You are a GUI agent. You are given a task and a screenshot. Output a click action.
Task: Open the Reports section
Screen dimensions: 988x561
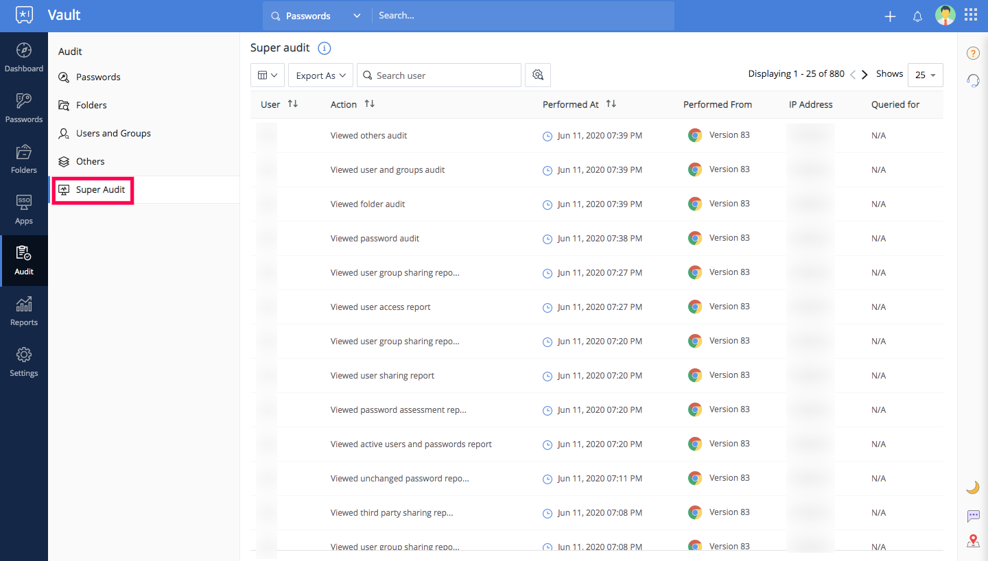click(24, 311)
